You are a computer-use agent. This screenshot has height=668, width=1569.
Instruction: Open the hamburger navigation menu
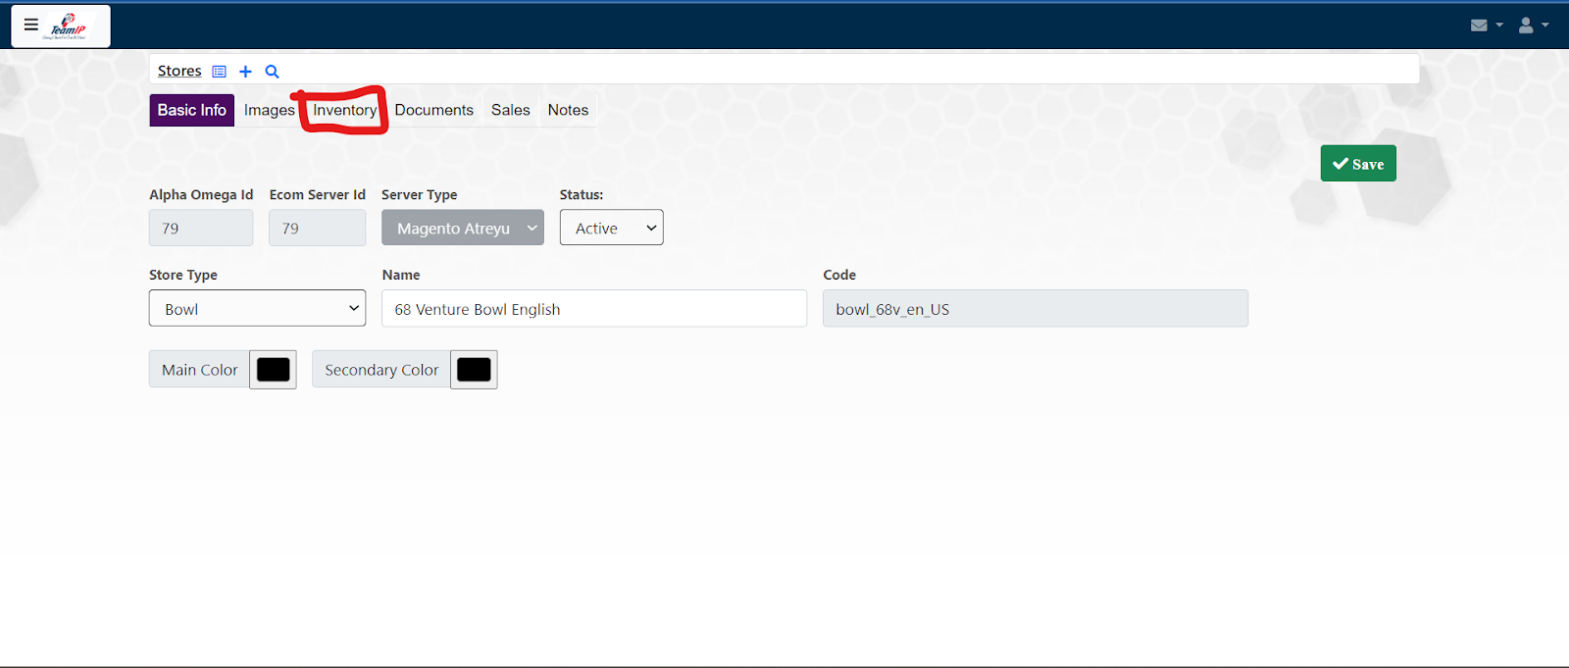pyautogui.click(x=31, y=26)
